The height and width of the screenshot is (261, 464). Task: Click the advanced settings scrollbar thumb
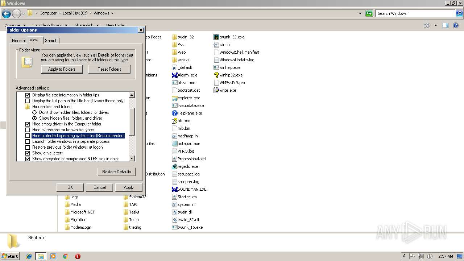pos(132,121)
